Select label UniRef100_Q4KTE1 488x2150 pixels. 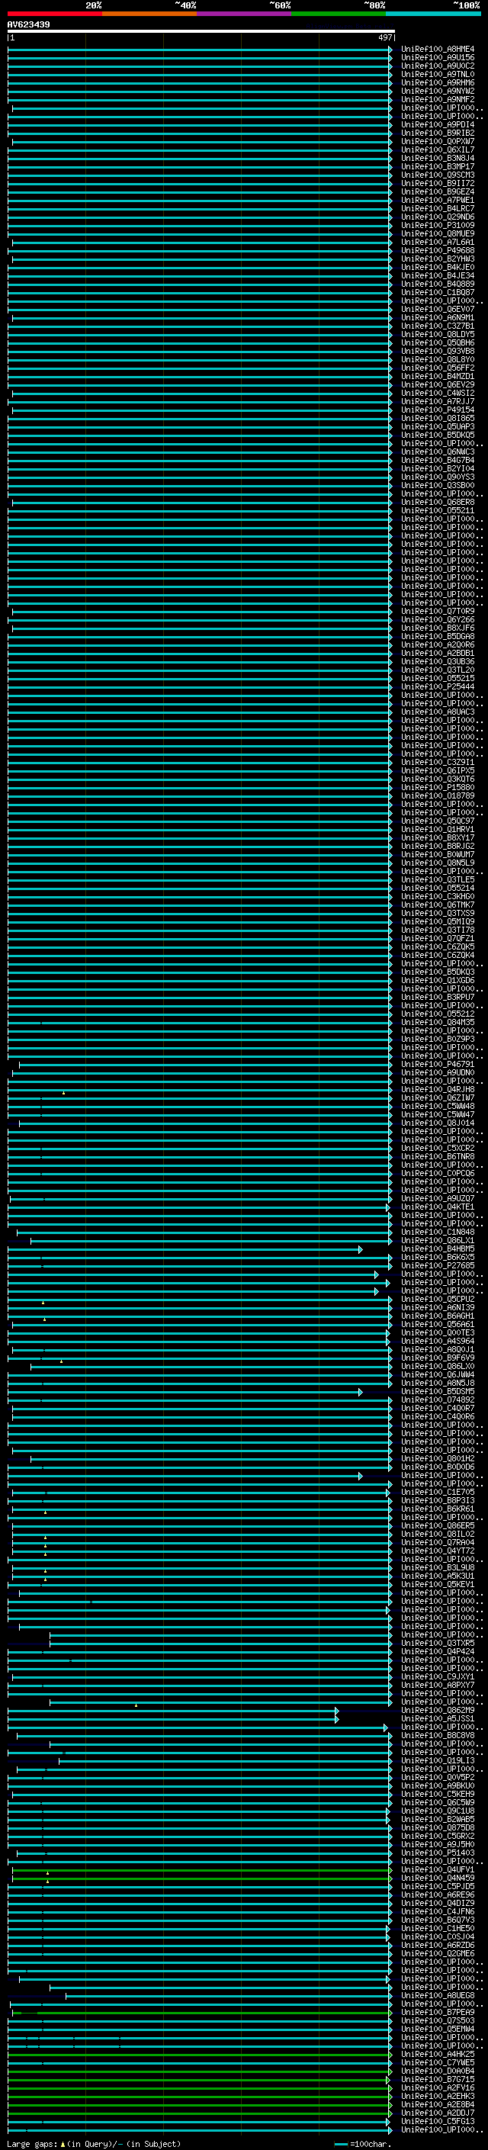coord(438,1207)
